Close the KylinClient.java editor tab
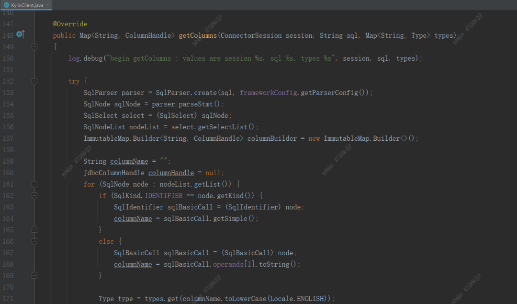The height and width of the screenshot is (304, 517). coord(49,5)
